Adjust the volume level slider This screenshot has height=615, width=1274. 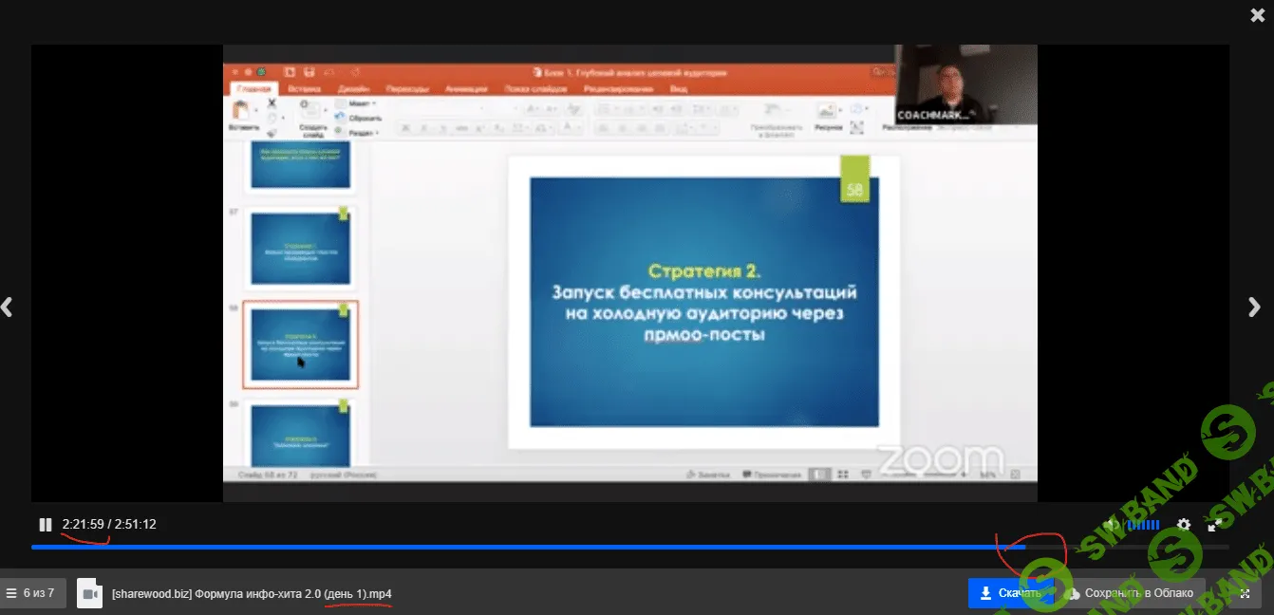pyautogui.click(x=1143, y=525)
